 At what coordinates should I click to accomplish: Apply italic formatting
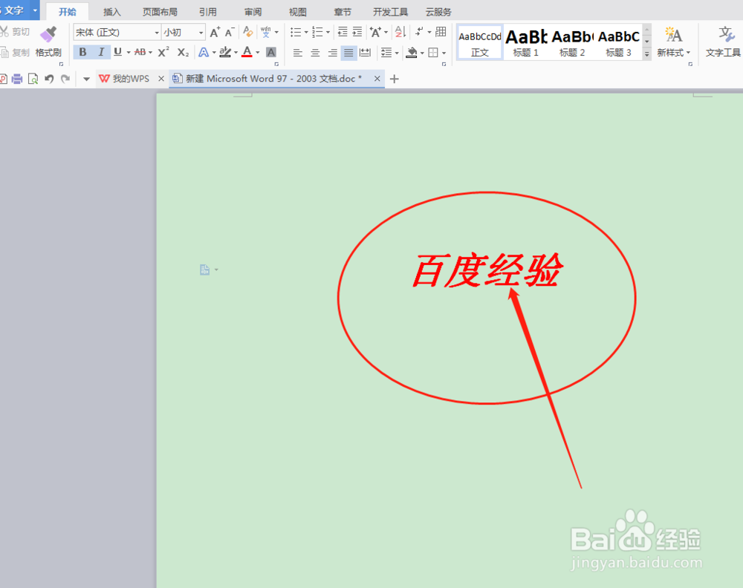click(x=101, y=53)
